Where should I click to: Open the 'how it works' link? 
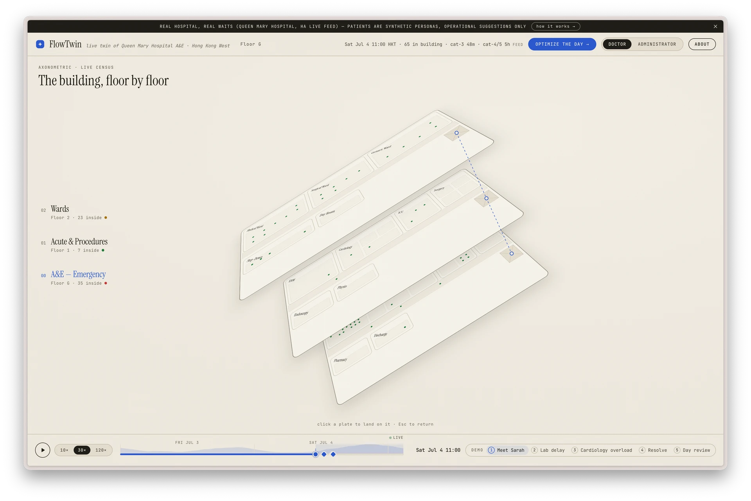[x=555, y=27]
